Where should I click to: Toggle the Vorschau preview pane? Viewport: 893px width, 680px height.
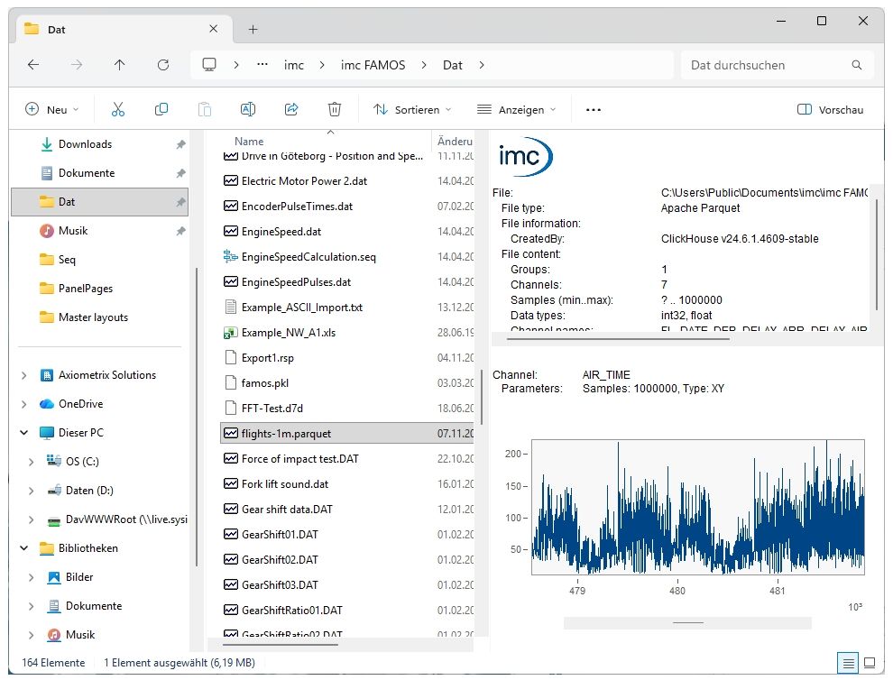(x=831, y=109)
